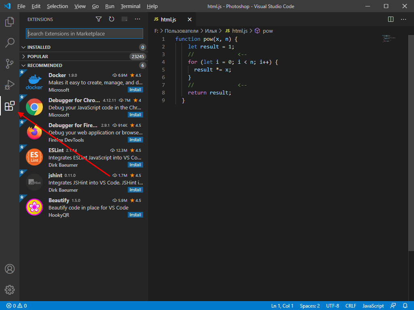Open the Source Control icon
414x310 pixels.
pos(9,64)
